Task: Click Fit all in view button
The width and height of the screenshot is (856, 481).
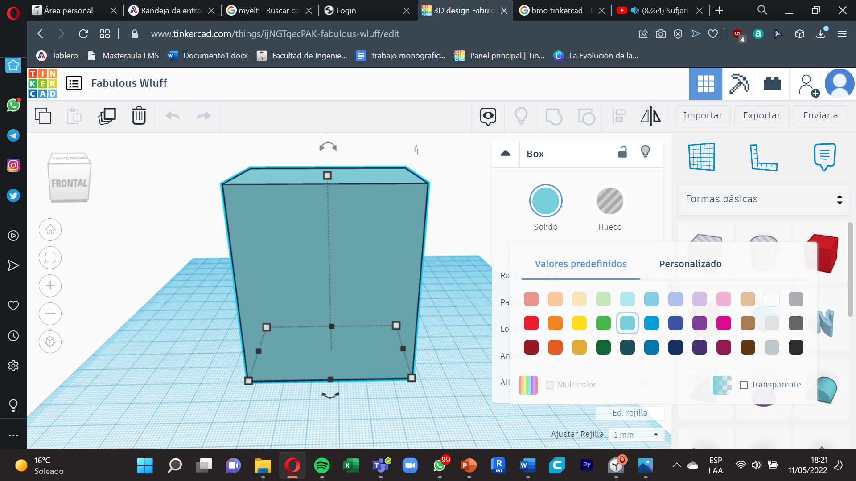Action: coord(50,258)
